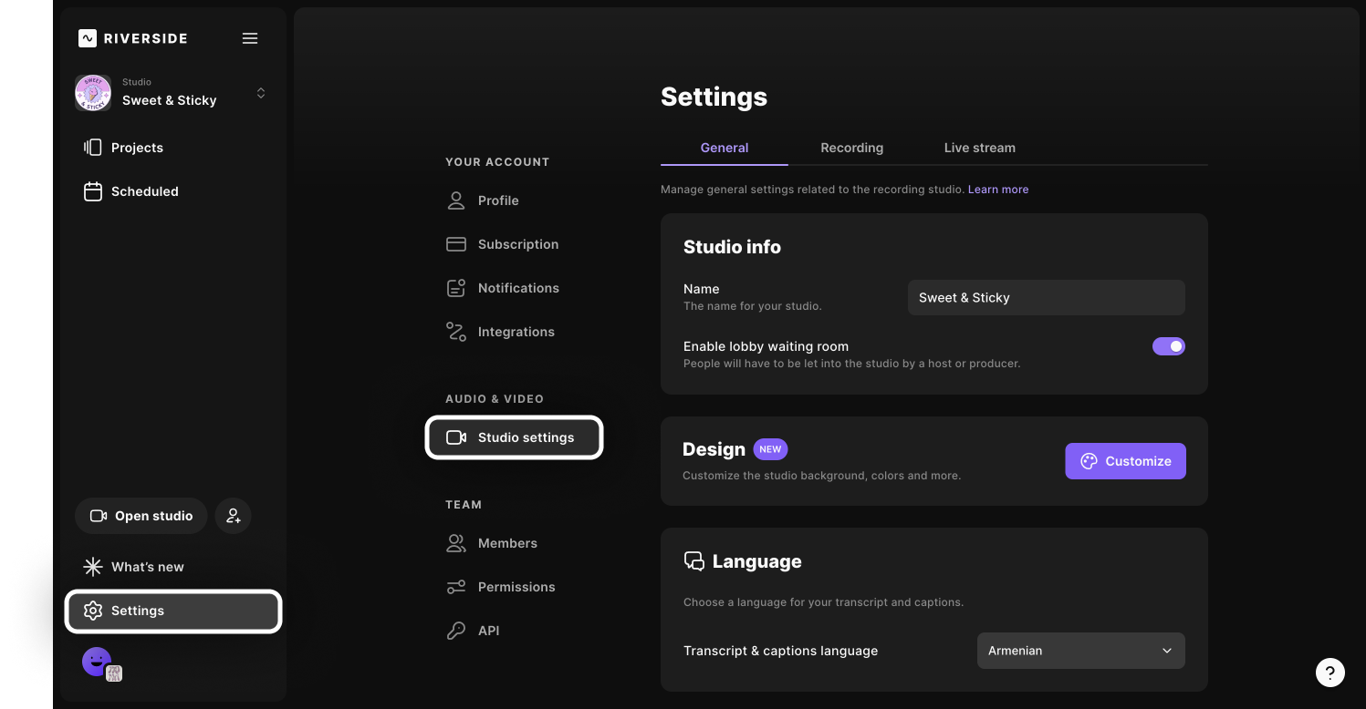Switch to the Recording tab
The height and width of the screenshot is (709, 1366).
click(851, 148)
